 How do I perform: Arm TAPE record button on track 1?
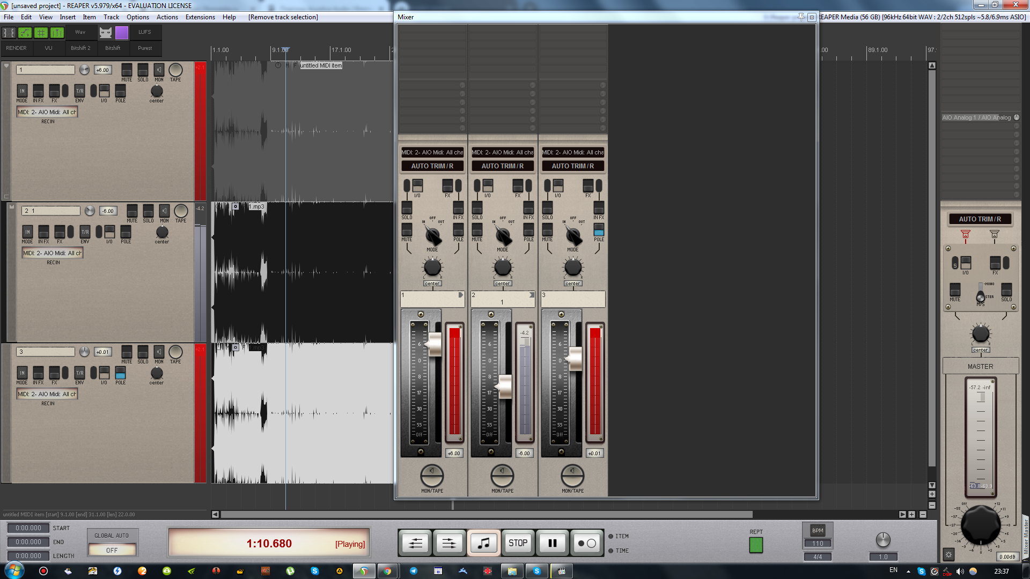point(175,70)
